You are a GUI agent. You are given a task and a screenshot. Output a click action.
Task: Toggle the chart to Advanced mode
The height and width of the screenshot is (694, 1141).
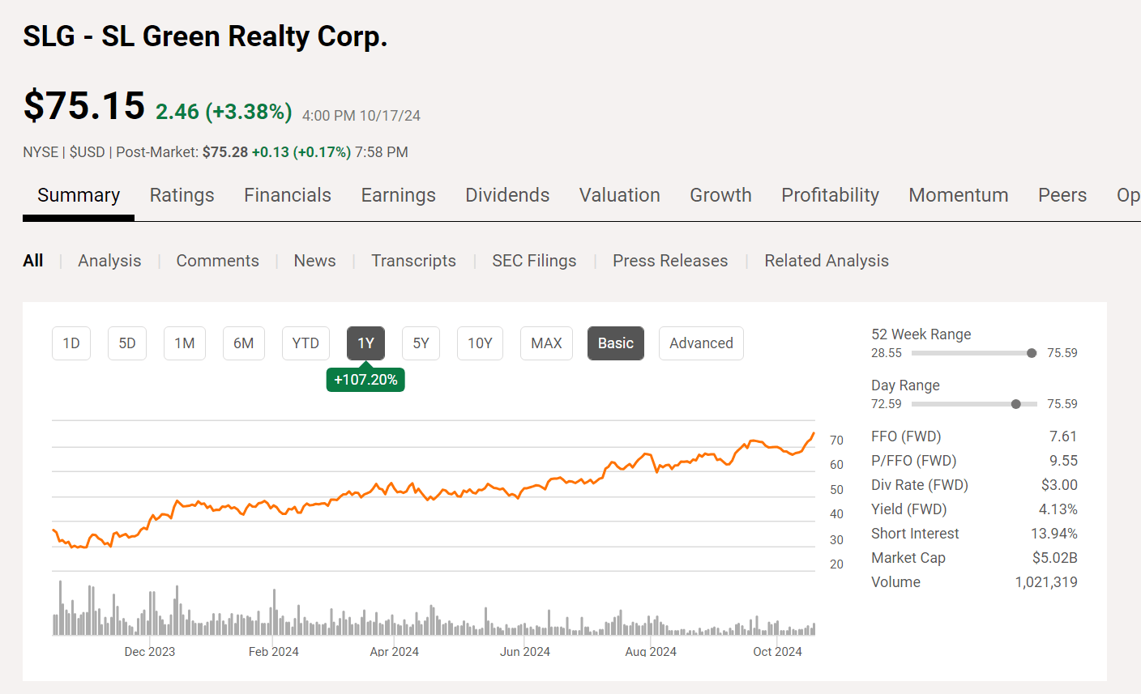(701, 343)
